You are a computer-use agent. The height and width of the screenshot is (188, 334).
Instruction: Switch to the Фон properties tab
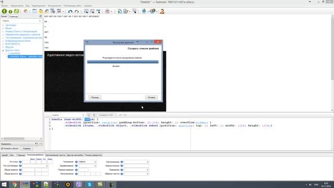[12, 155]
